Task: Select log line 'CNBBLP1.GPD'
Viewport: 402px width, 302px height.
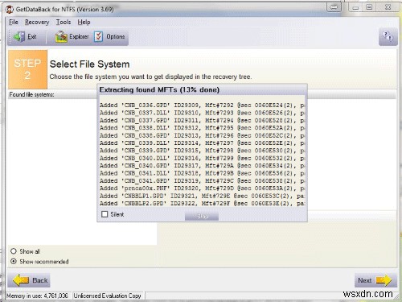Action: [202, 196]
